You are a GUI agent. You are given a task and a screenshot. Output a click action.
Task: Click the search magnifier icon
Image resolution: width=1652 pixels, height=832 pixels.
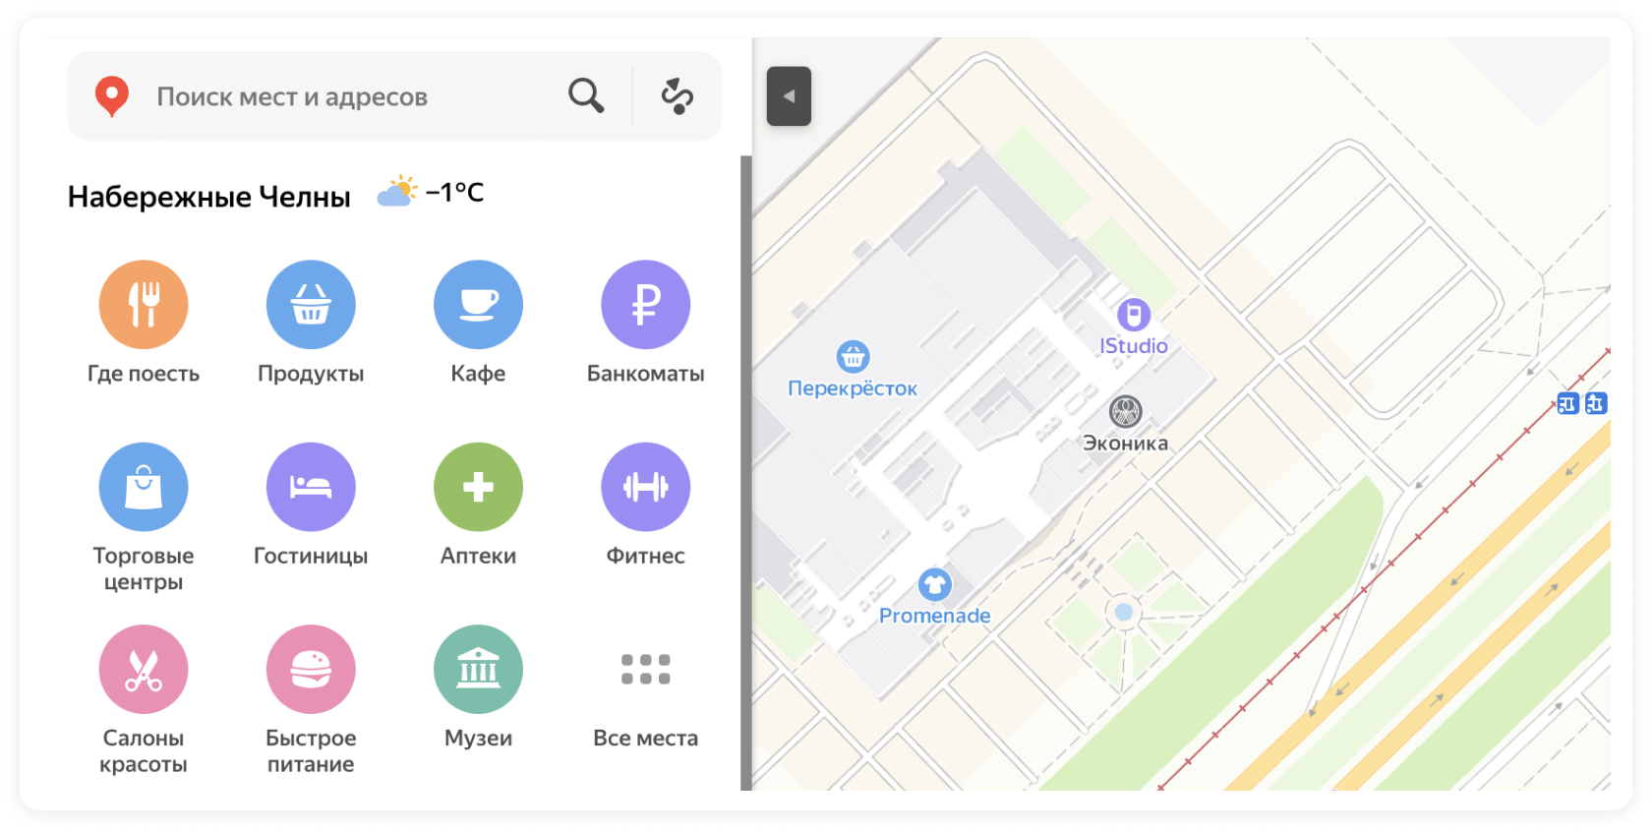(586, 96)
